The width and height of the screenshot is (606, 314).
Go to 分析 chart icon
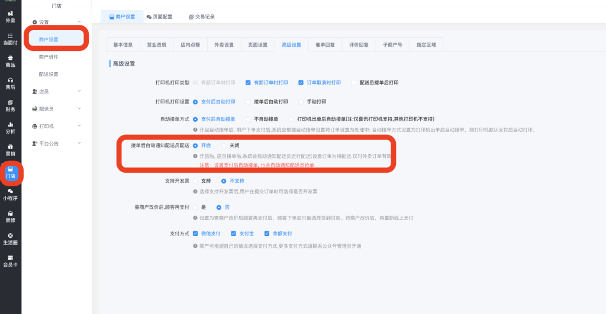pos(10,127)
